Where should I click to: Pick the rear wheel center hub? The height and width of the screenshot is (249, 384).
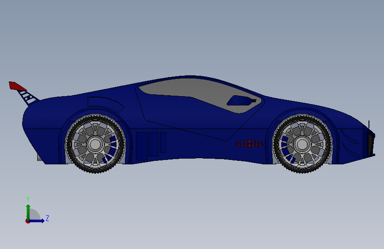click(x=95, y=144)
